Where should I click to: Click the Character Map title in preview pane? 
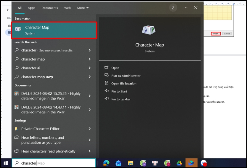pyautogui.click(x=150, y=45)
